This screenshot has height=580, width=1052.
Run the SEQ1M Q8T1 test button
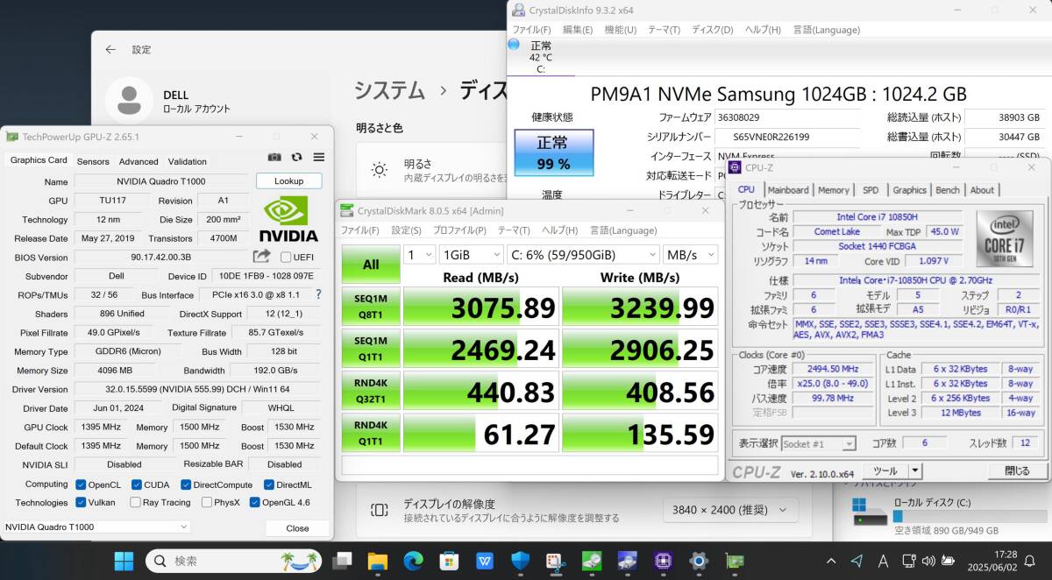point(371,305)
